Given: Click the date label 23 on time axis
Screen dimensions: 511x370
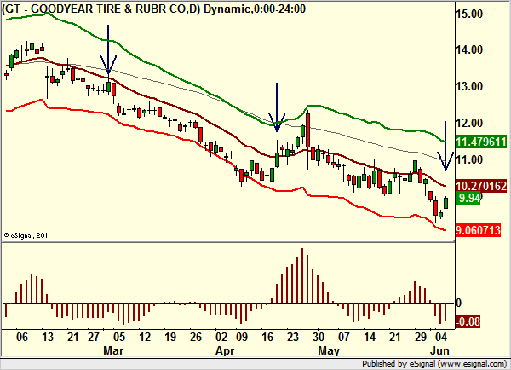Looking at the screenshot, I should point(293,337).
